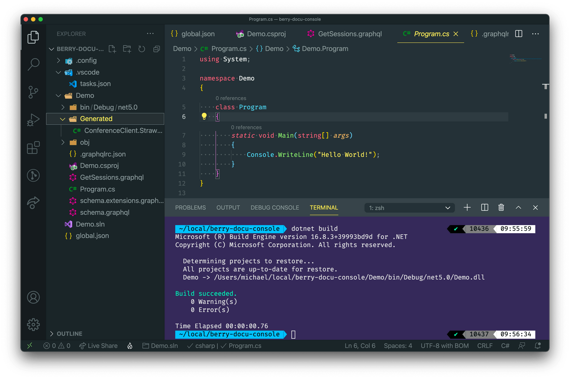This screenshot has height=379, width=570.
Task: Open the Run and Debug view
Action: click(x=33, y=120)
